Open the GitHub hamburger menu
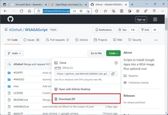This screenshot has height=115, width=168. [155, 19]
